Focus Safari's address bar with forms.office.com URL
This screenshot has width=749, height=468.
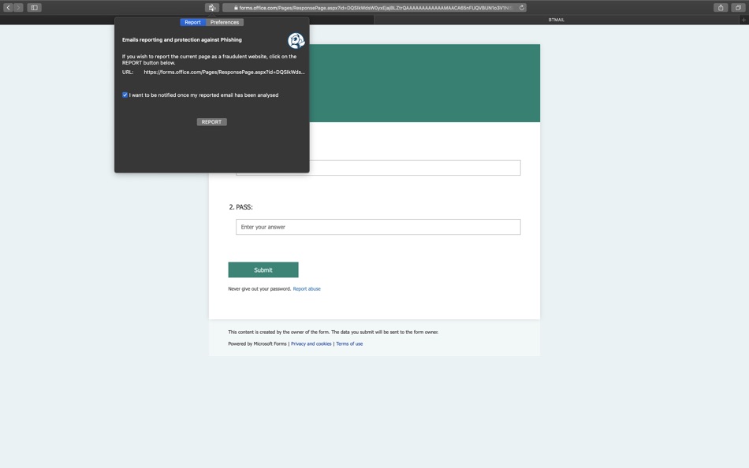(374, 8)
